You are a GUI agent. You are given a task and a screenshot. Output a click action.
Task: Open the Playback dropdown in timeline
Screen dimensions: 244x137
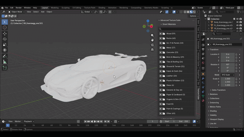pos(29,121)
